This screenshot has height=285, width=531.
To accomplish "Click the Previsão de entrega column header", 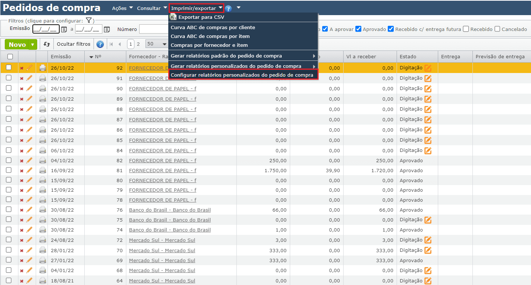I will tap(500, 56).
